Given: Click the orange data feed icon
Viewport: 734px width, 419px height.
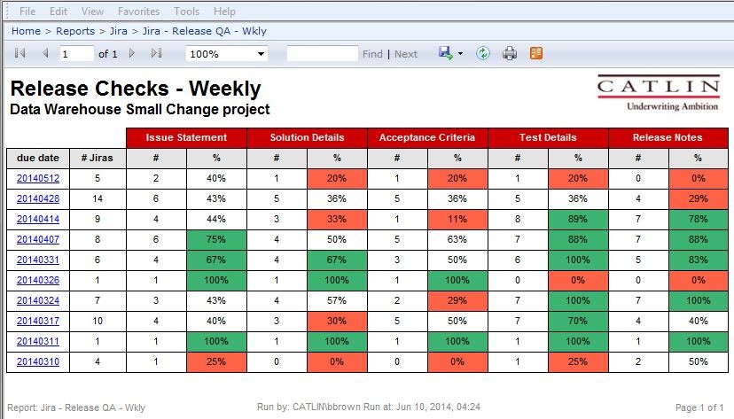Looking at the screenshot, I should (x=536, y=54).
